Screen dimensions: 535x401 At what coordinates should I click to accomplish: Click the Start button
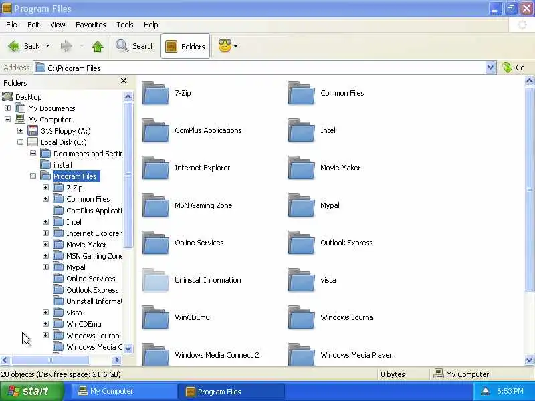pyautogui.click(x=31, y=391)
